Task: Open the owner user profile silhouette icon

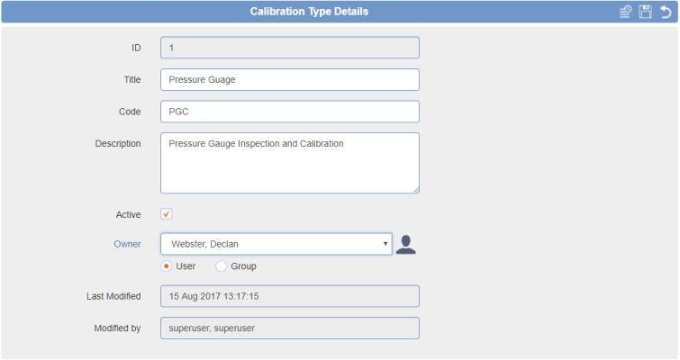Action: point(406,244)
